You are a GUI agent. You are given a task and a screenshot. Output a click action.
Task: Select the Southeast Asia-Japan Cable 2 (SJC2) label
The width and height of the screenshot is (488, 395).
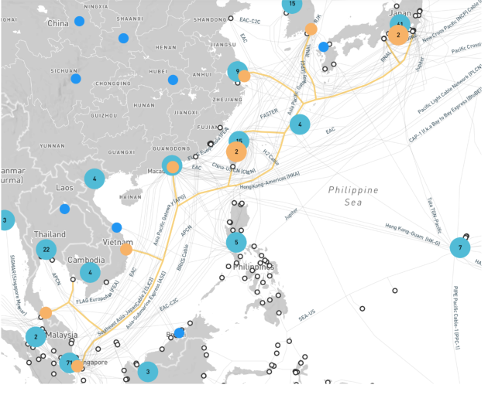[125, 307]
